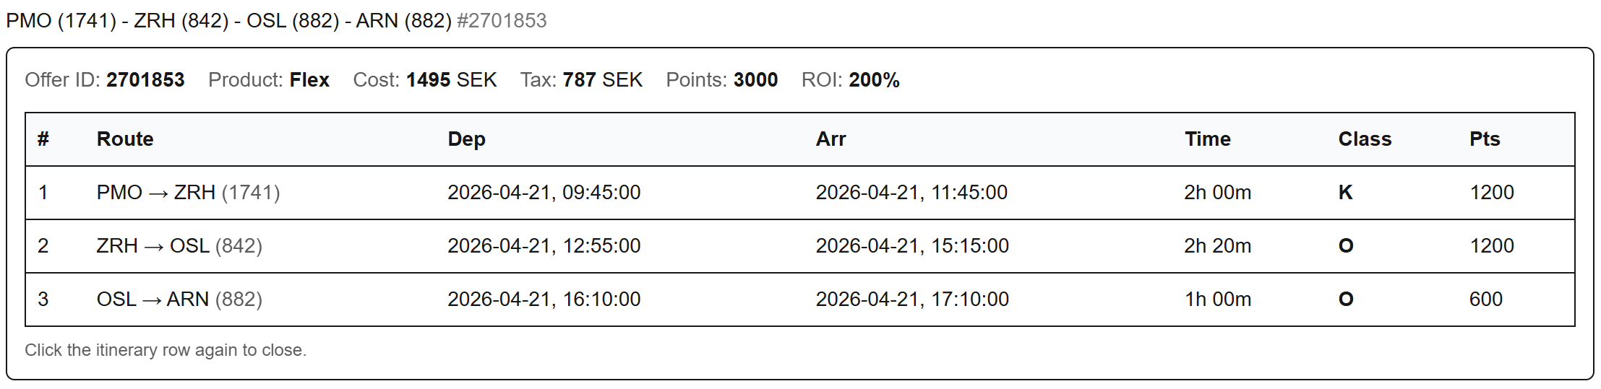Click the Dep column header
Image resolution: width=1601 pixels, height=389 pixels.
[x=466, y=139]
